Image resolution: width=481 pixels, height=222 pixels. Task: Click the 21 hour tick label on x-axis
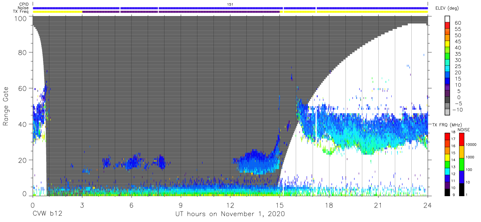pyautogui.click(x=378, y=204)
